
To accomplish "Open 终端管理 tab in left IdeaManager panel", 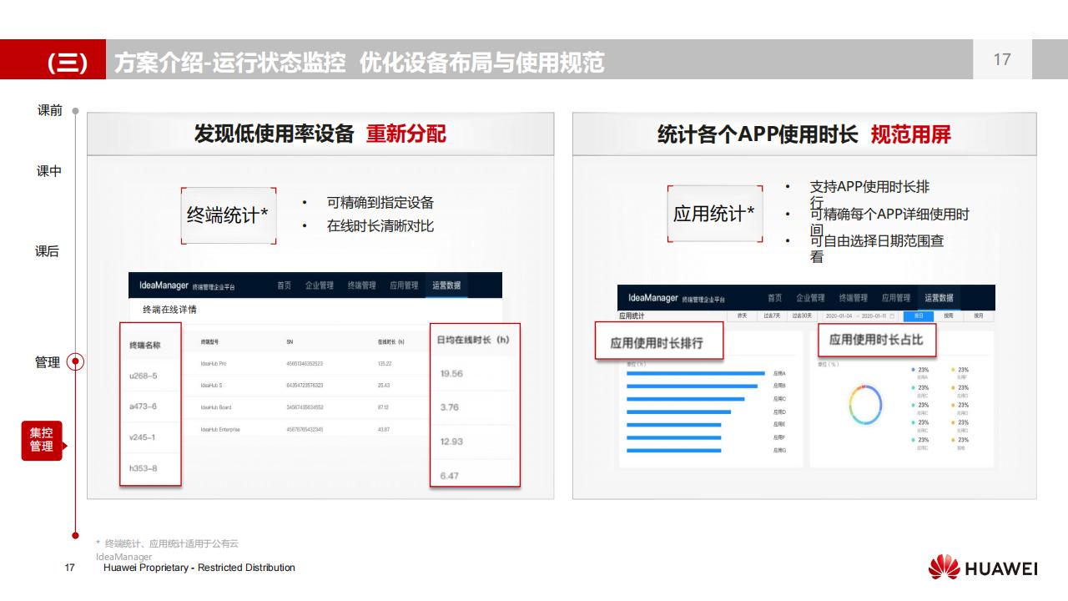I will (x=362, y=285).
